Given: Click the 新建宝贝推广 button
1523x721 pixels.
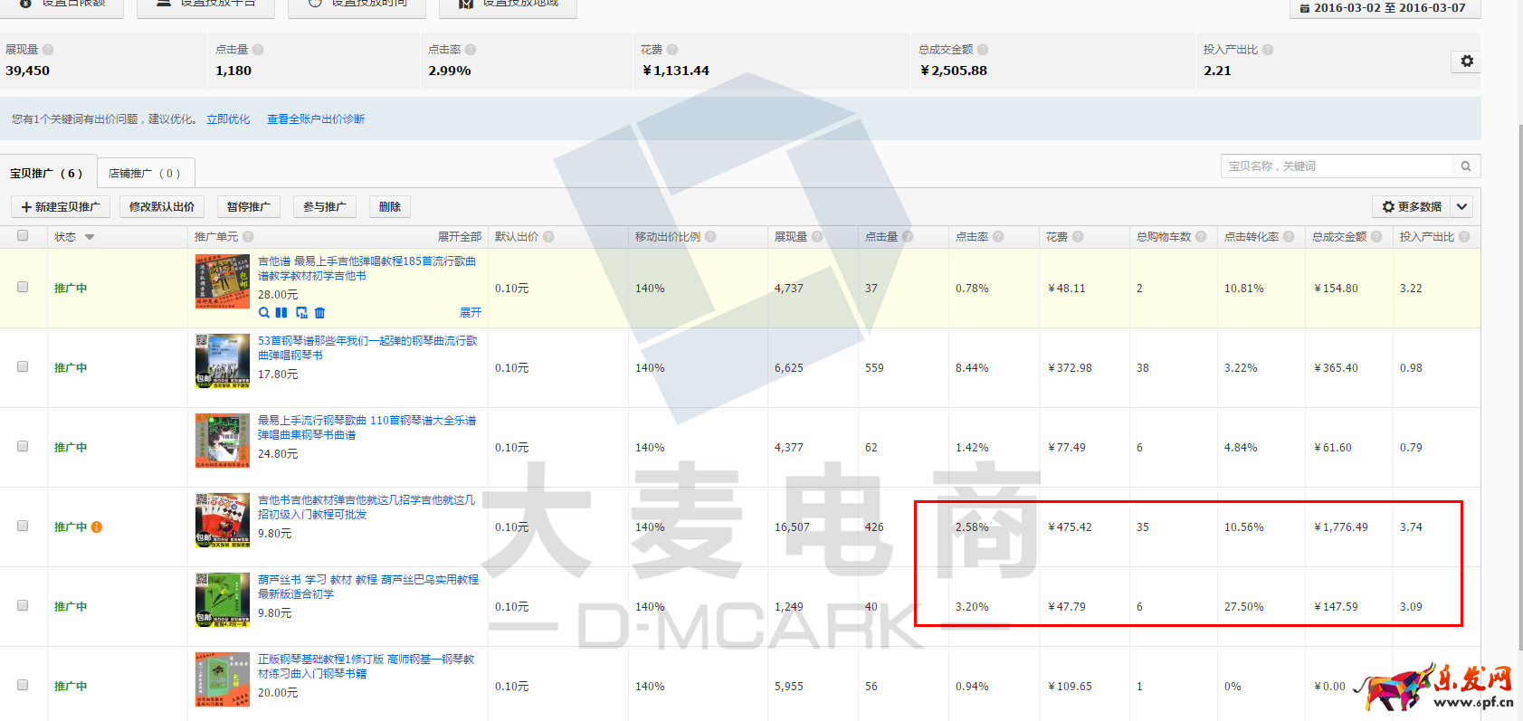Looking at the screenshot, I should tap(61, 207).
